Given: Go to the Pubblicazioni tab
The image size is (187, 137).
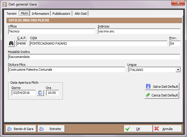Looking at the screenshot, I should click(61, 14).
